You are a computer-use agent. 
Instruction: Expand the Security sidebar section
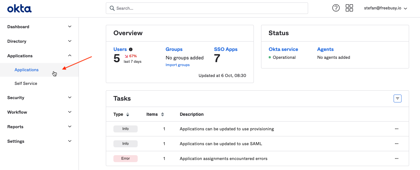click(39, 98)
